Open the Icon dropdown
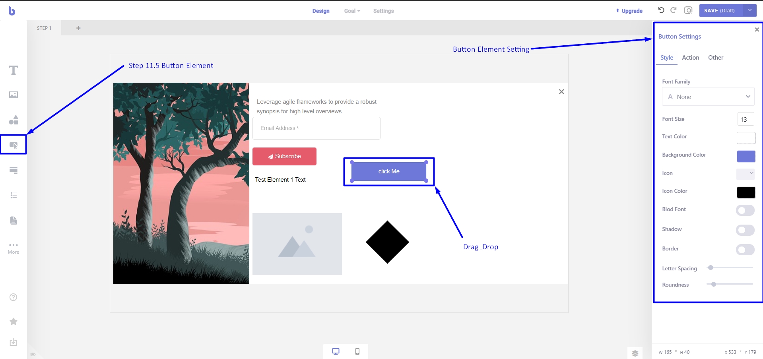This screenshot has height=359, width=763. coord(746,173)
